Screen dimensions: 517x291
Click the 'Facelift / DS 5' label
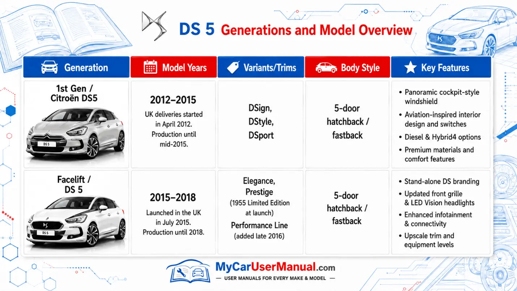coord(74,184)
